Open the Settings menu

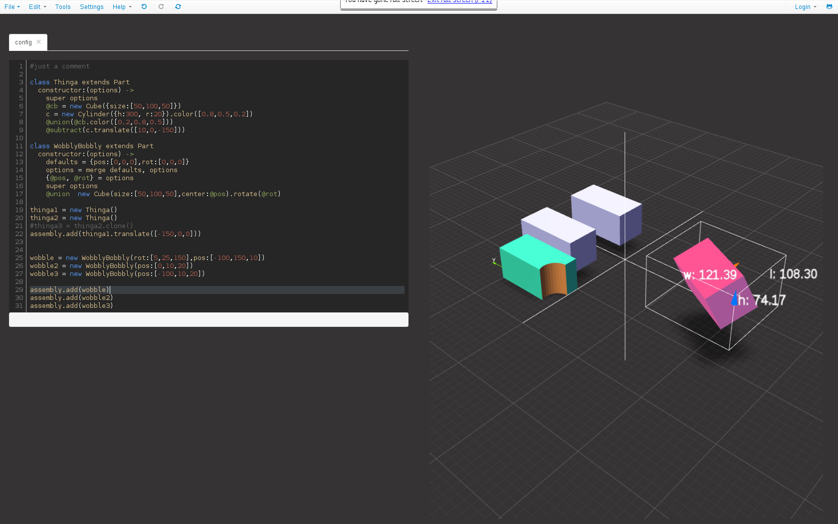pyautogui.click(x=92, y=6)
